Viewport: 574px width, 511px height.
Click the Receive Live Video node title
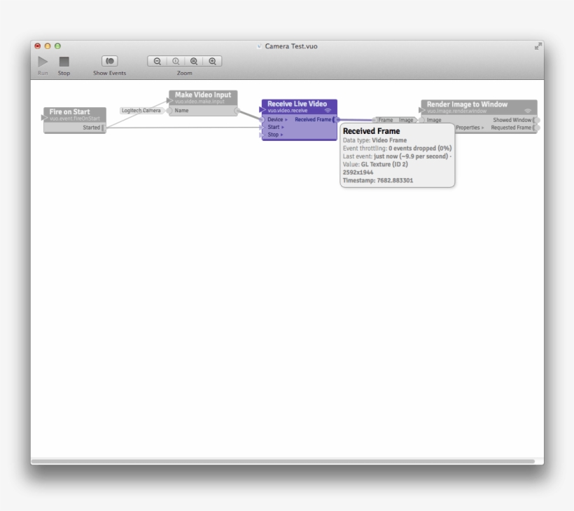(x=297, y=104)
